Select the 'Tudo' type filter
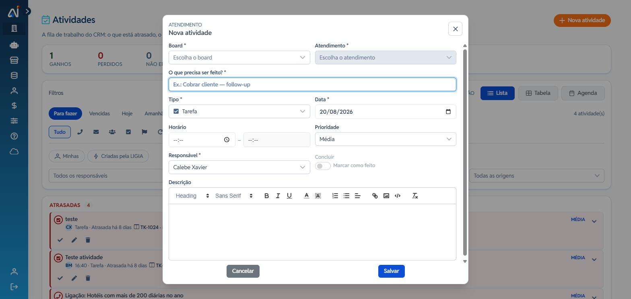Screen dimensions: 631x299 [x=60, y=132]
